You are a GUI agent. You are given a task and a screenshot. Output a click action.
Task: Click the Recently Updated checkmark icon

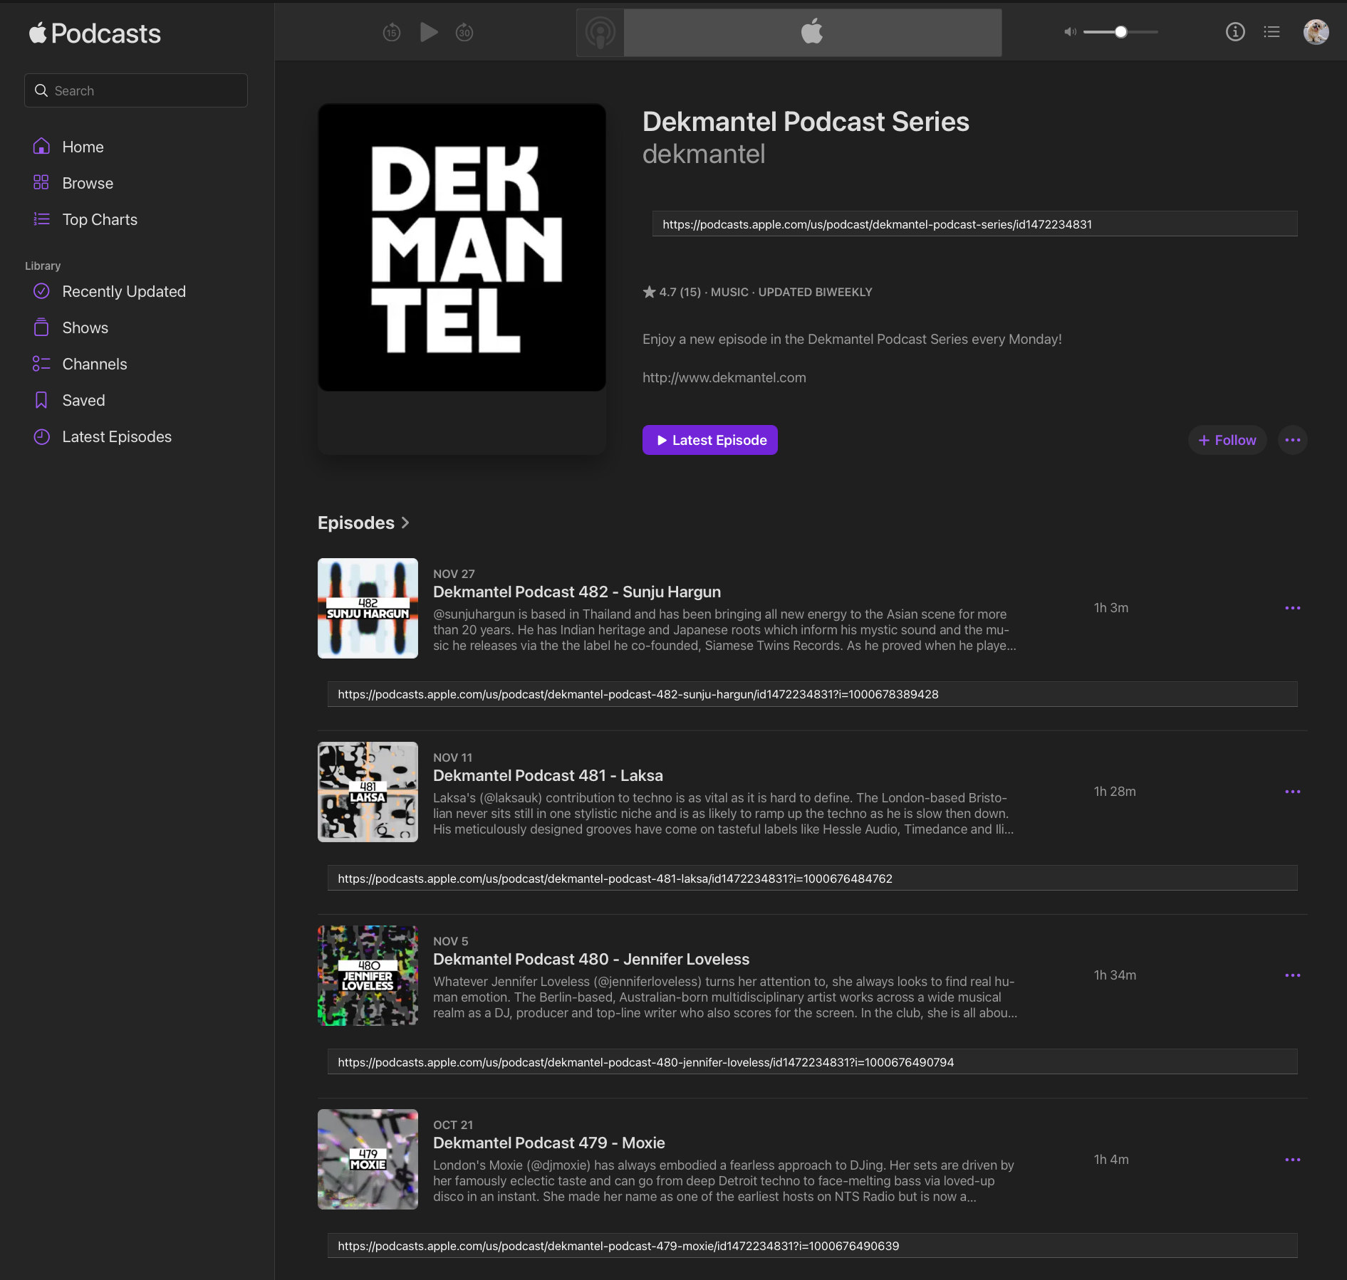[41, 291]
